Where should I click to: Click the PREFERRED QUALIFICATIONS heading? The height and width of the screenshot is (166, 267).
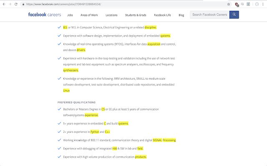pyautogui.click(x=76, y=103)
